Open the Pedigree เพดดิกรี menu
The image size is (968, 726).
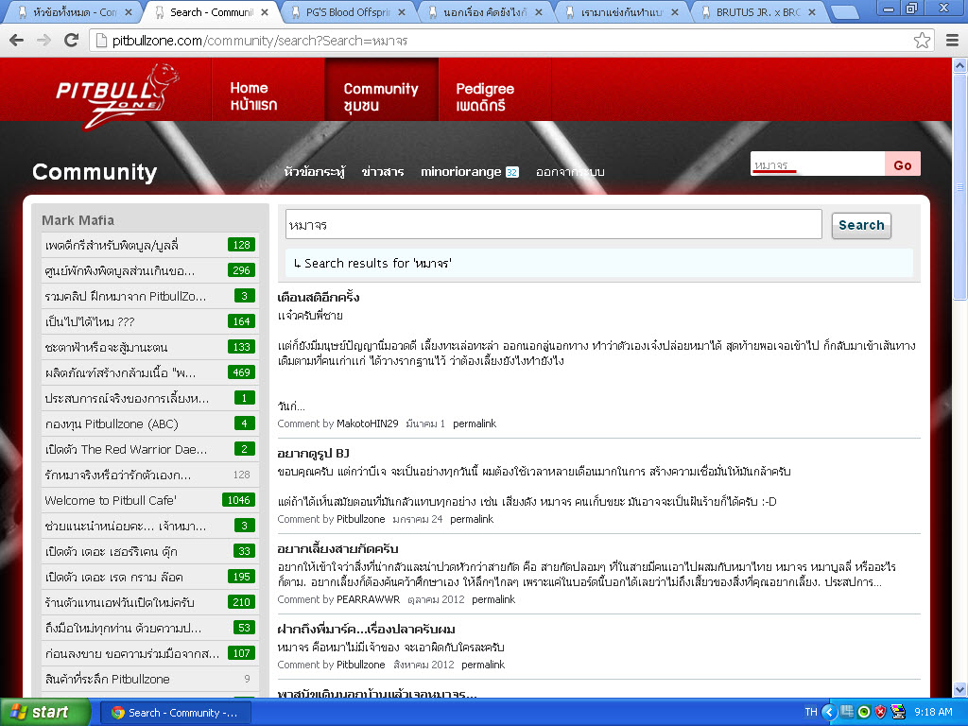pos(494,90)
